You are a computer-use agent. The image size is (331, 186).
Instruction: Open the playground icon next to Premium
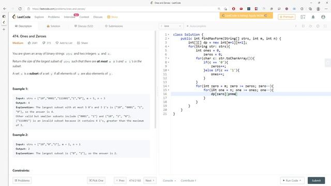click(303, 17)
